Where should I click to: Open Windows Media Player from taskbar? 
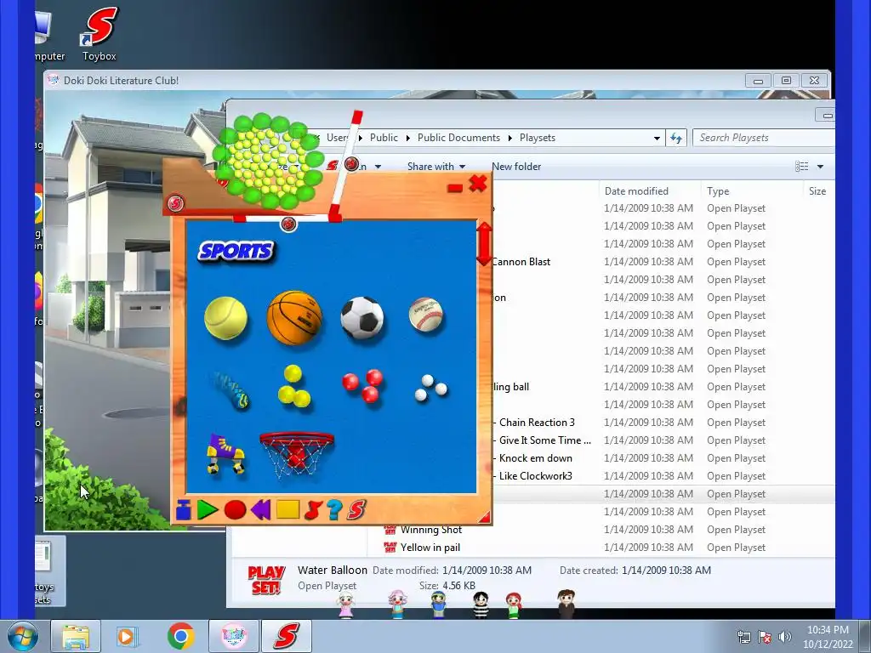pos(128,636)
